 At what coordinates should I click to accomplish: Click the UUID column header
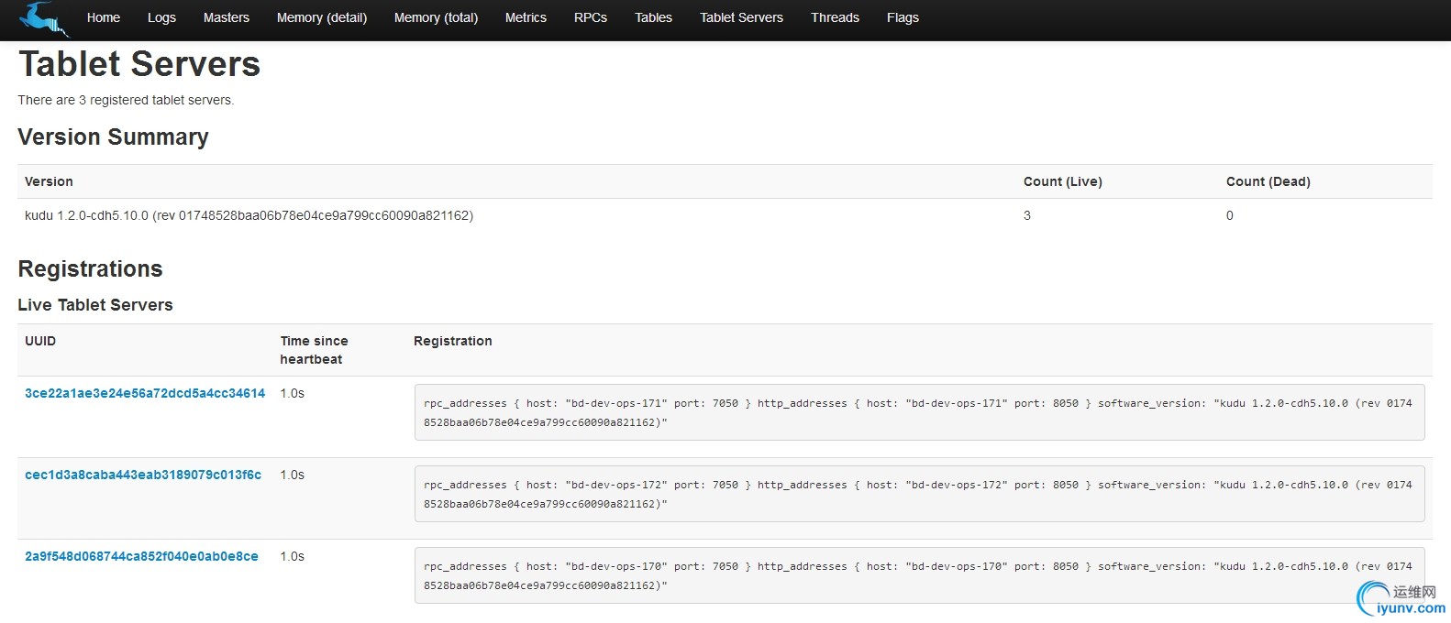(x=40, y=341)
